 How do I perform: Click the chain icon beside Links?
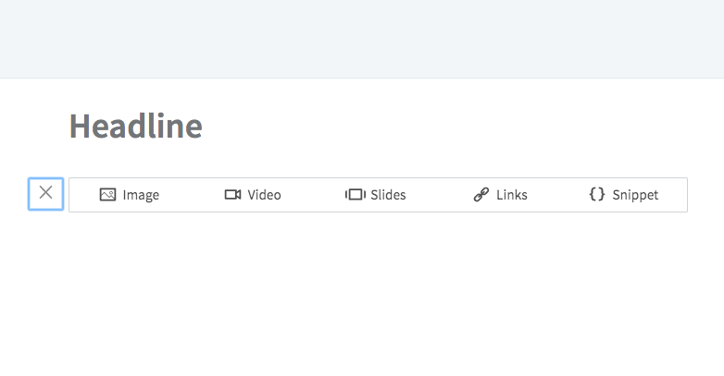click(481, 194)
